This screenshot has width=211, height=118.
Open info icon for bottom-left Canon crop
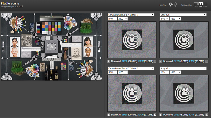click(x=155, y=115)
